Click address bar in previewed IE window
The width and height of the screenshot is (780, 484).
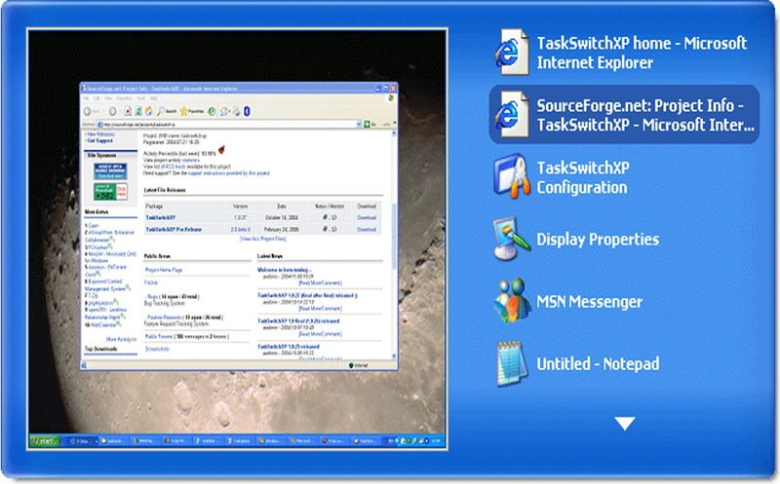pos(227,125)
